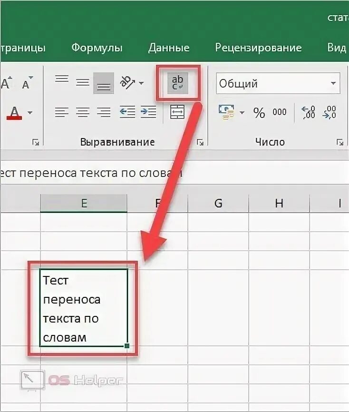Open the Рецензирование tab

click(258, 48)
